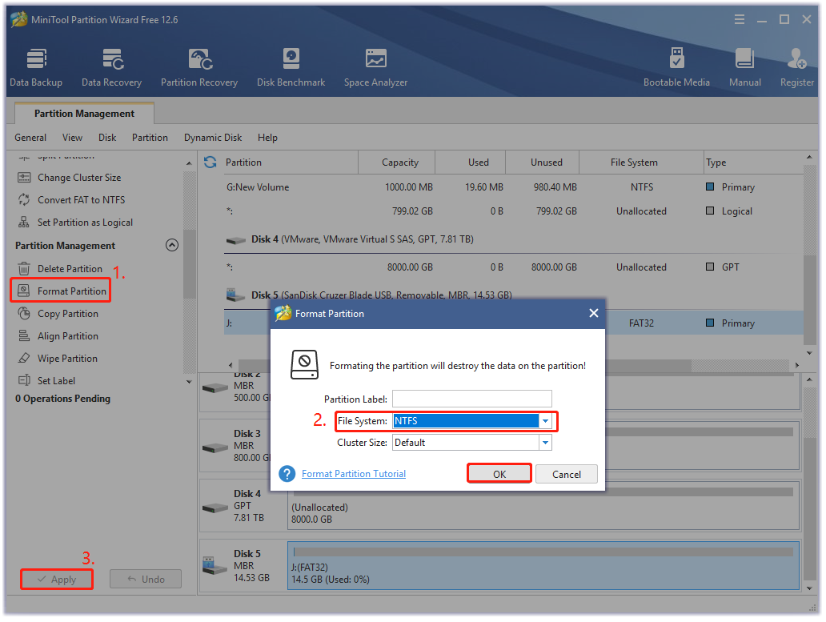
Task: Collapse the Partition Management section
Action: click(x=172, y=245)
